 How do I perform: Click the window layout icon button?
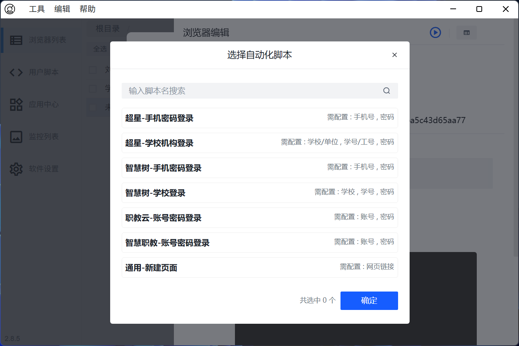tap(466, 33)
